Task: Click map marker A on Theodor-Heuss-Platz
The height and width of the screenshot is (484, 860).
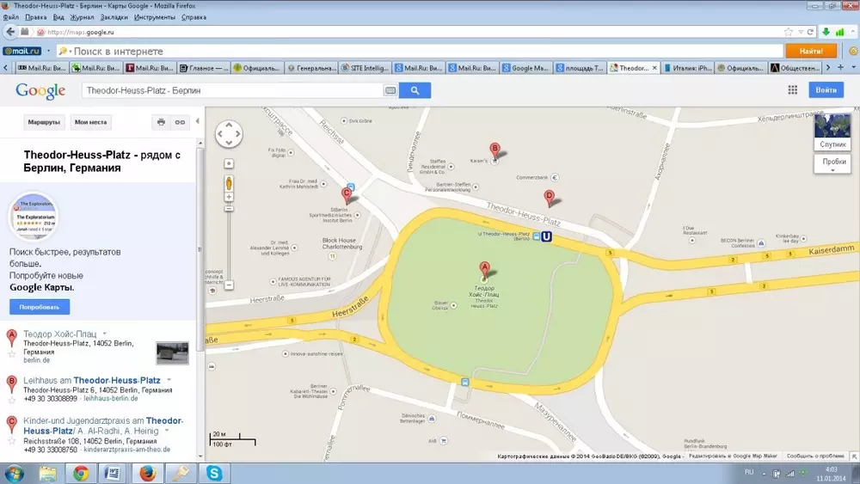Action: [483, 269]
